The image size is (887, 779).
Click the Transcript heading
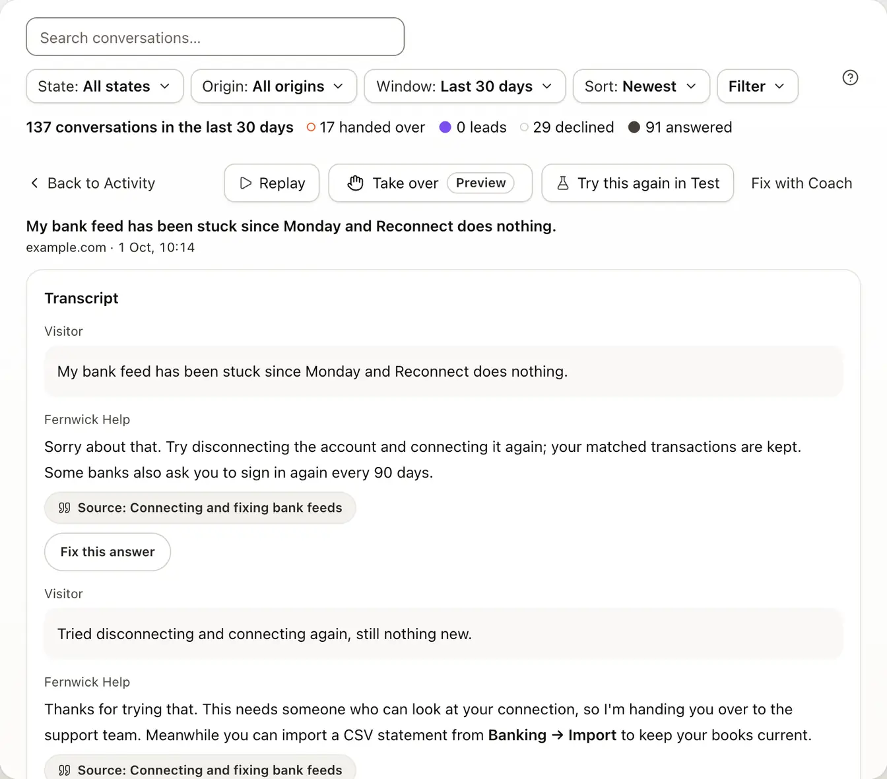(x=81, y=298)
